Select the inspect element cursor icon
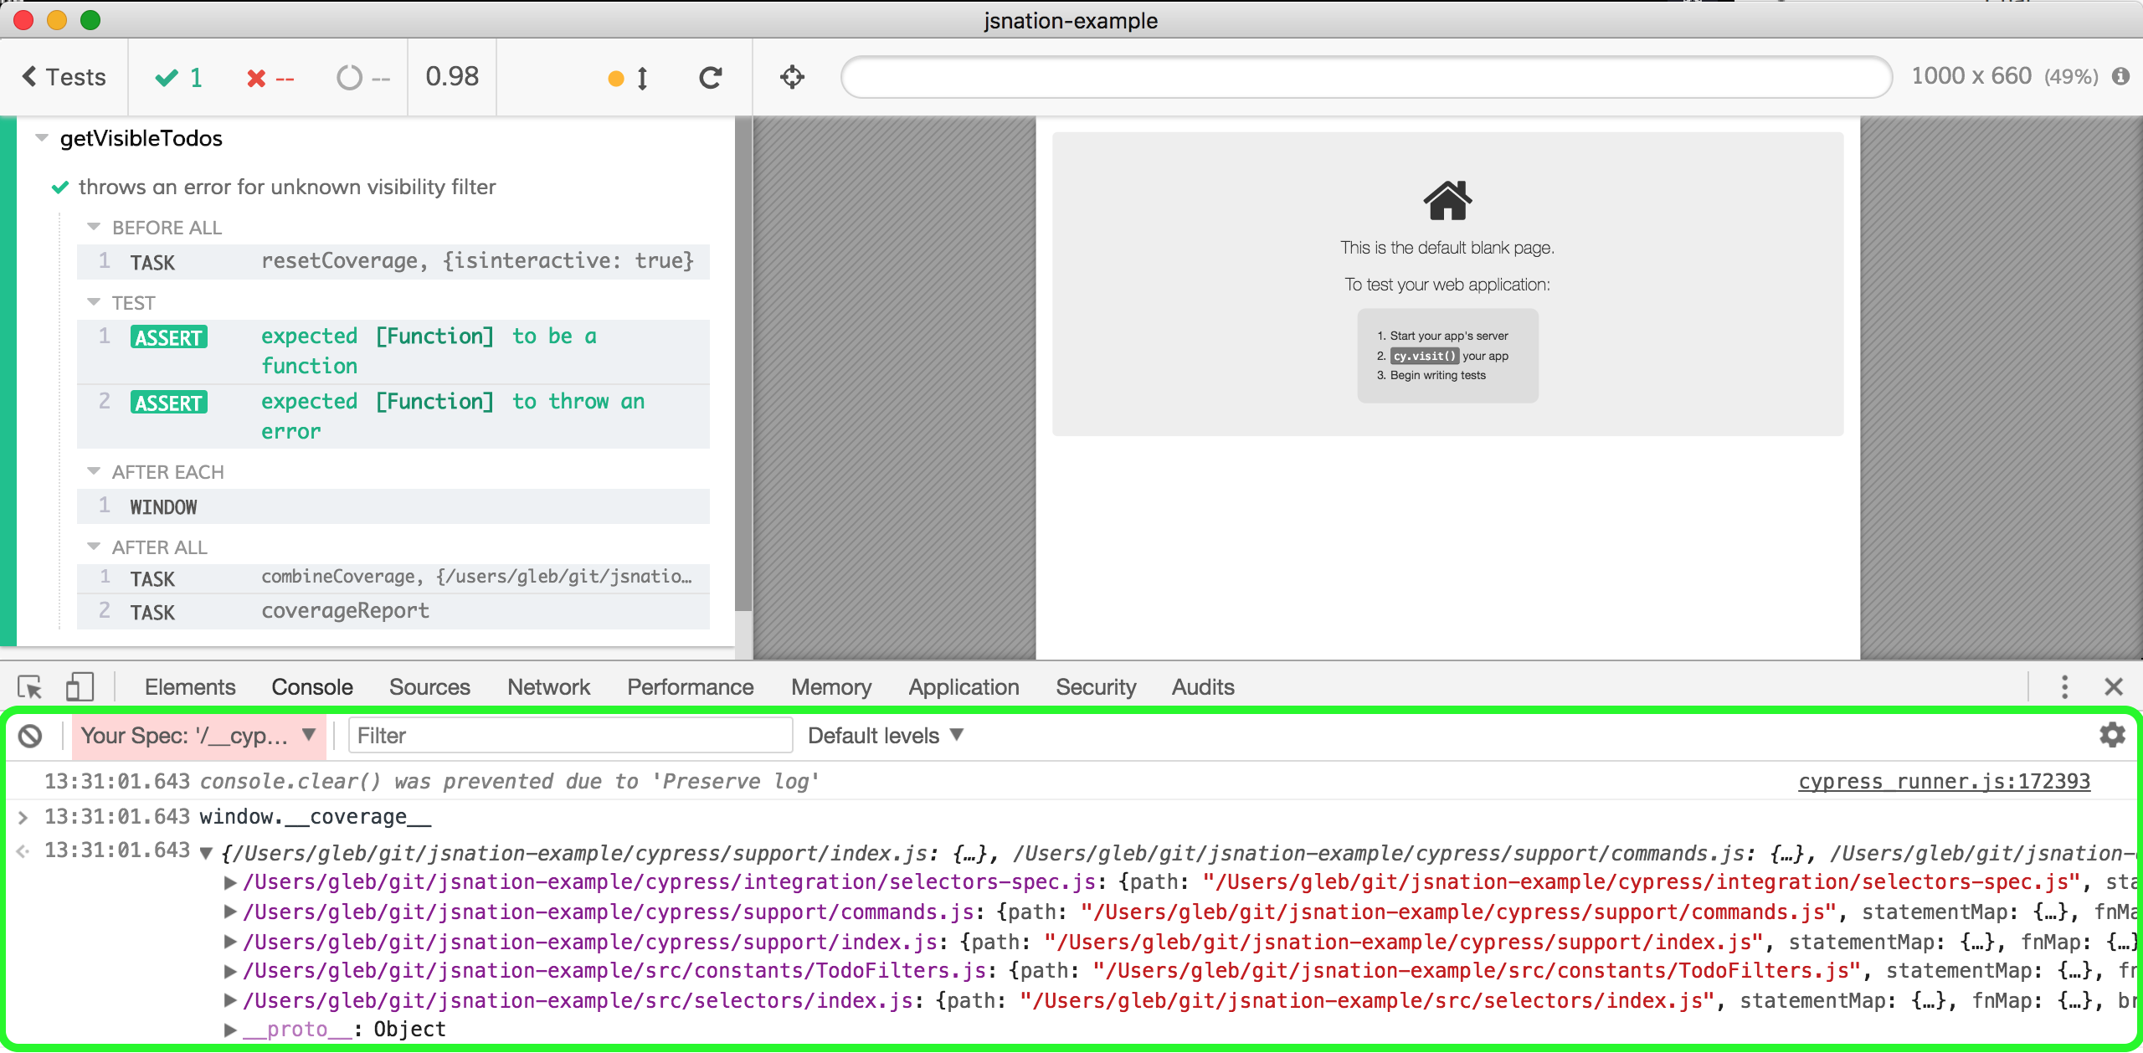Viewport: 2143px width, 1053px height. click(31, 686)
